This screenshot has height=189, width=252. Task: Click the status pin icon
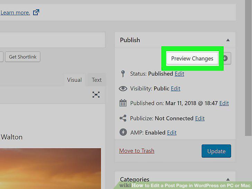point(123,74)
